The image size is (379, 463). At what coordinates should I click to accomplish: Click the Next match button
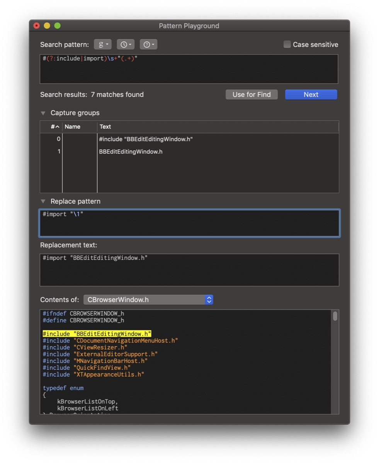(311, 95)
